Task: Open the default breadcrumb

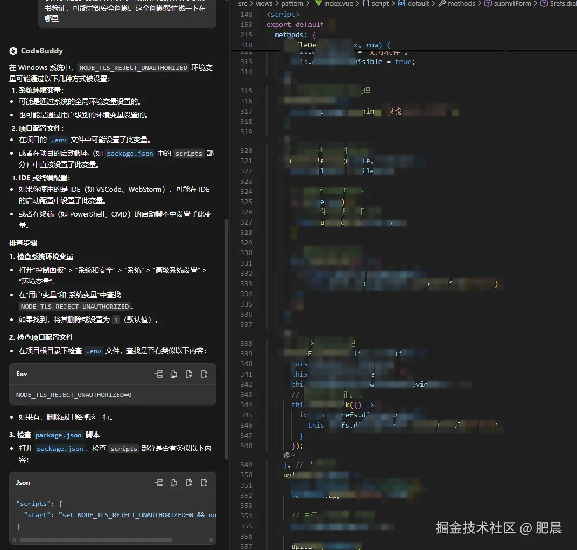Action: coord(413,4)
